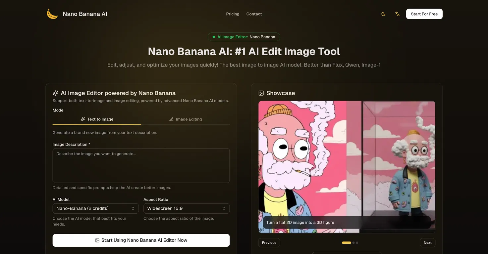Image resolution: width=488 pixels, height=254 pixels.
Task: Expand the Aspect Ratio Widescreen 16:9 dropdown
Action: (186, 208)
